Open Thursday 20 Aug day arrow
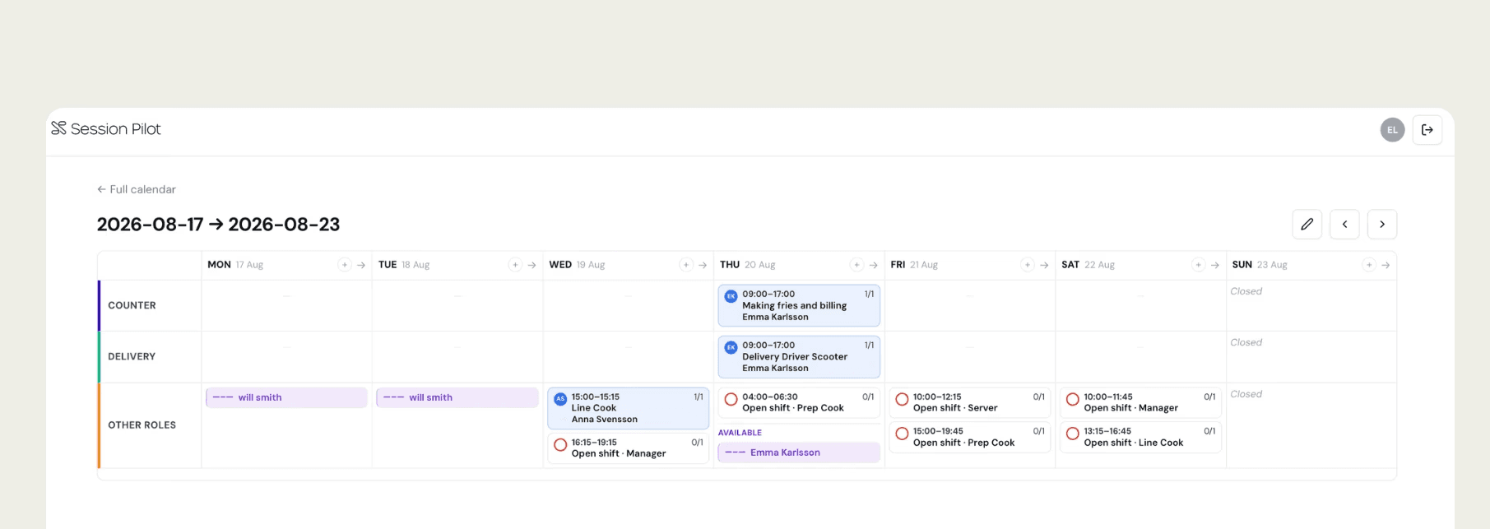This screenshot has width=1490, height=529. (873, 265)
